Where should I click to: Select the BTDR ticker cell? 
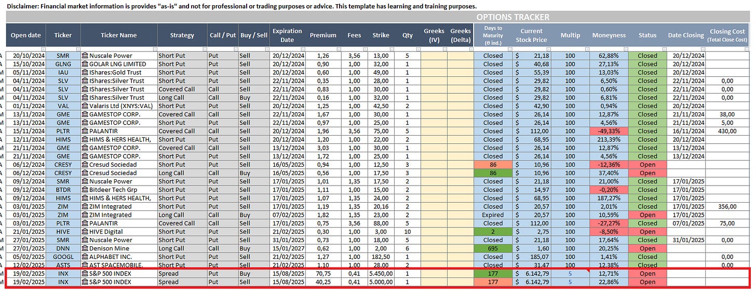[x=63, y=190]
